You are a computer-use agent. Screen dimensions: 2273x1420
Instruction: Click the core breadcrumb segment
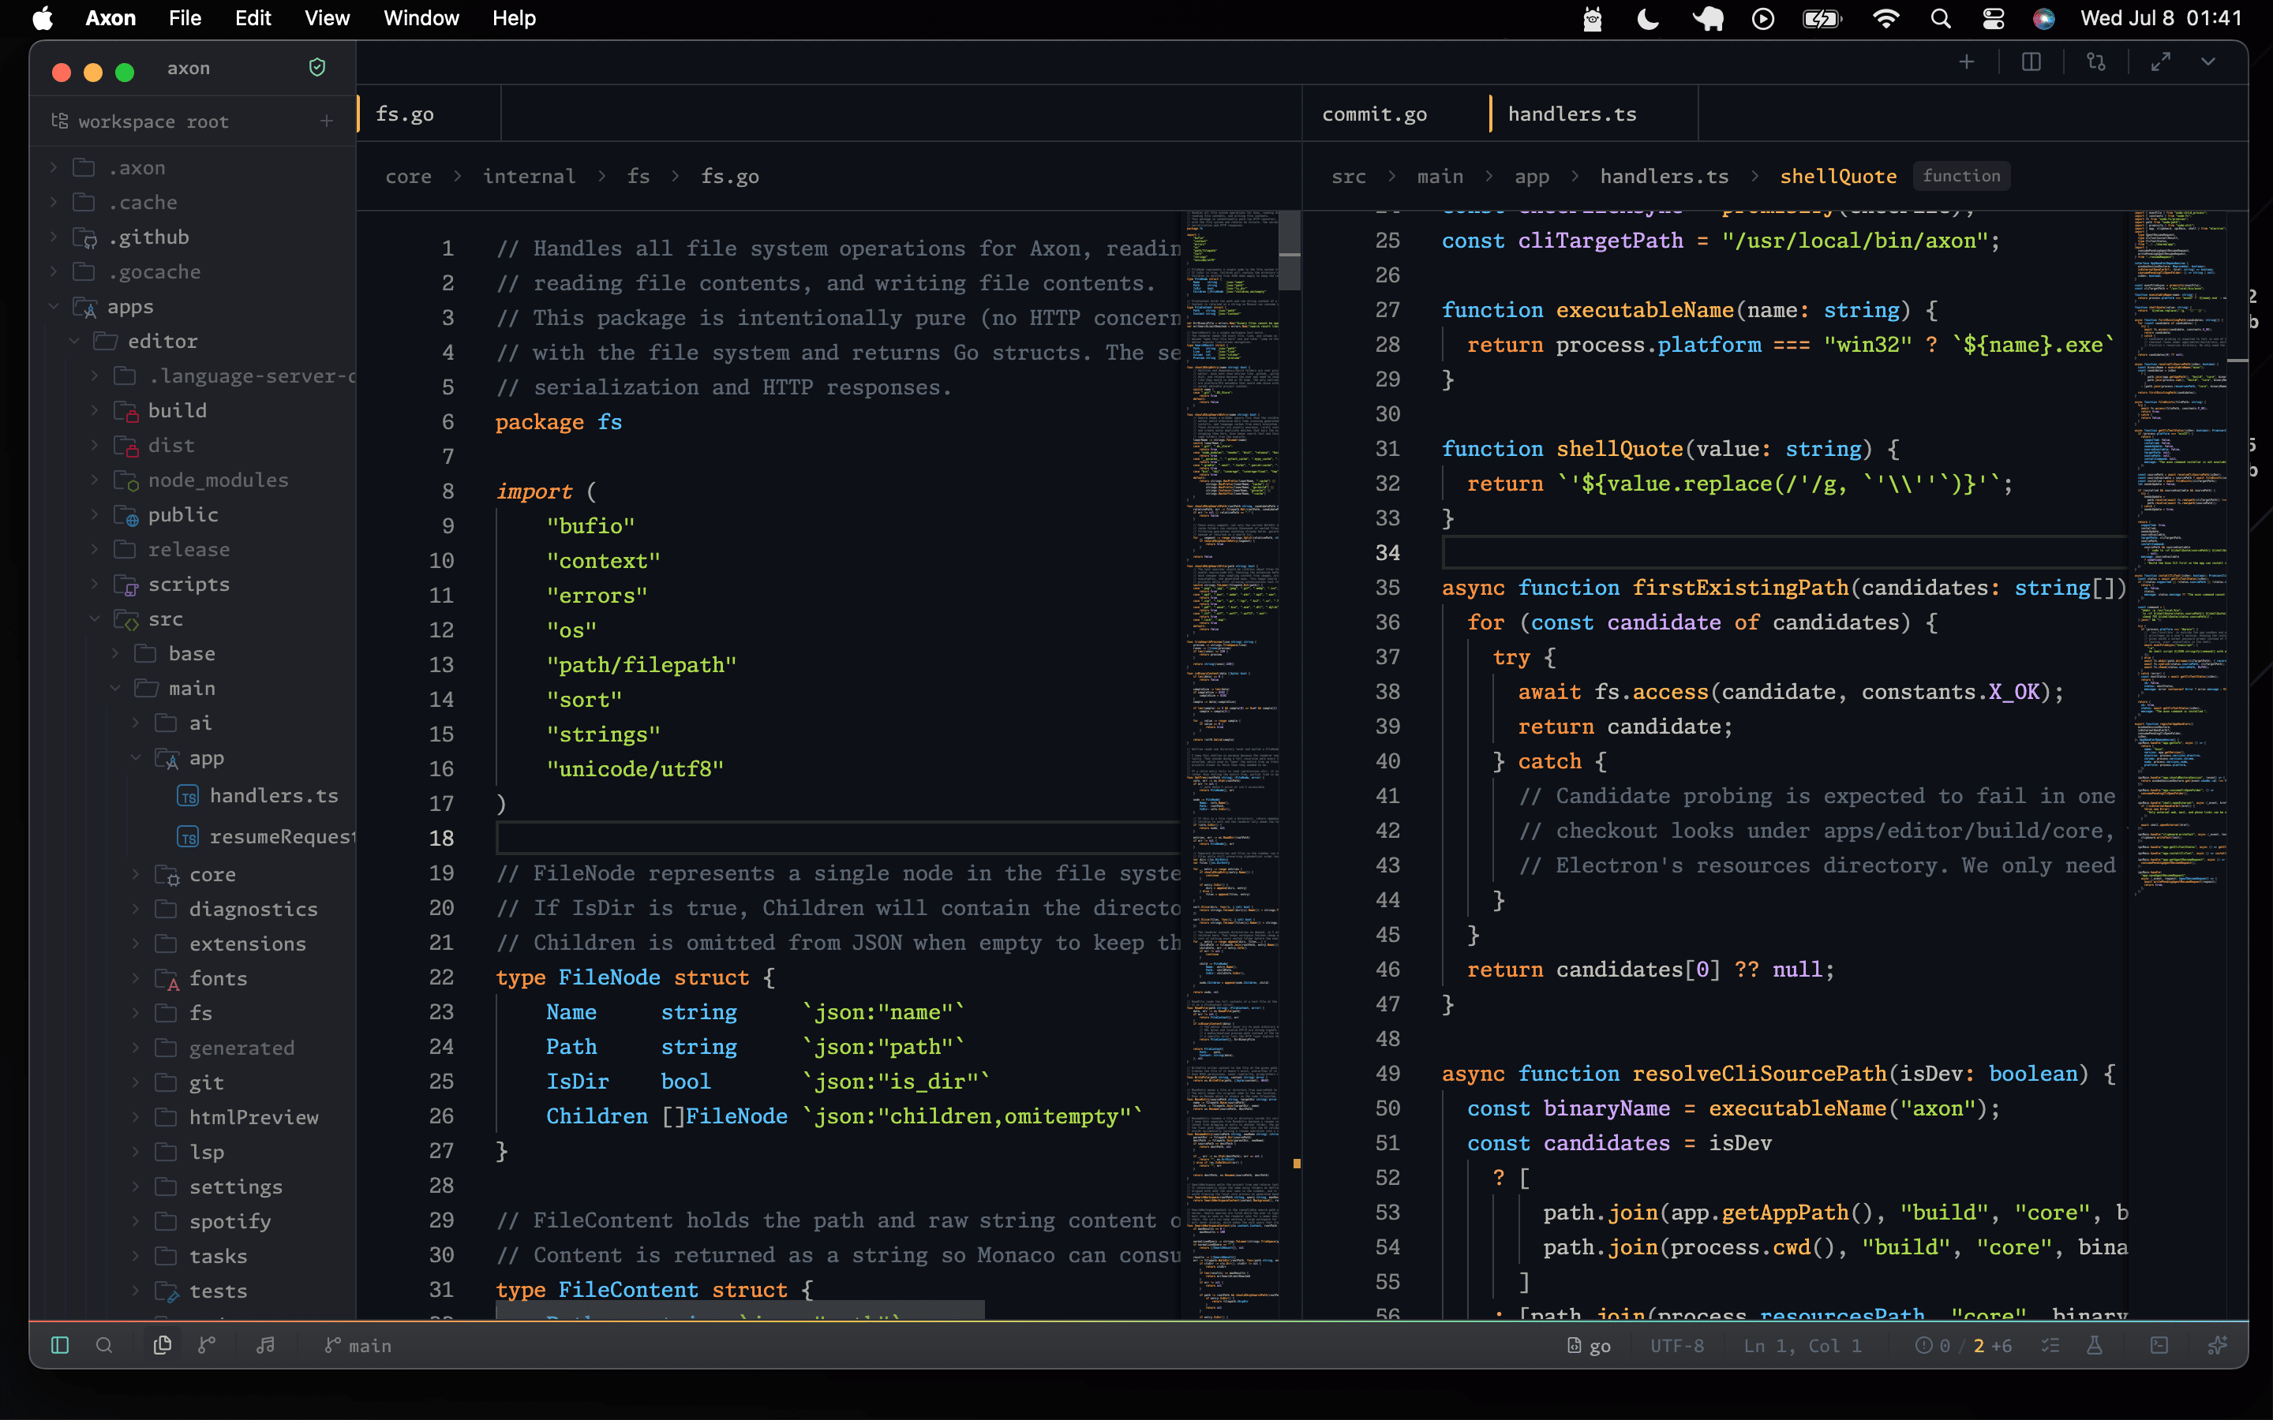[409, 177]
